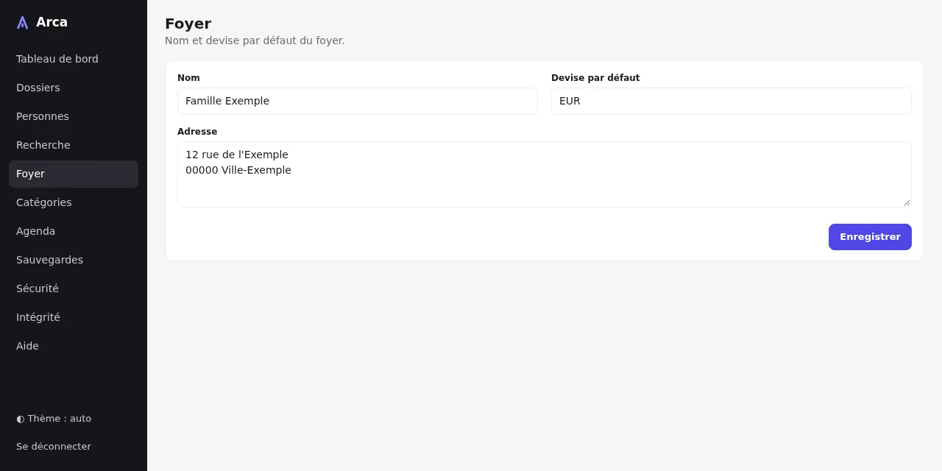Click into the Adresse text area

pos(545,174)
